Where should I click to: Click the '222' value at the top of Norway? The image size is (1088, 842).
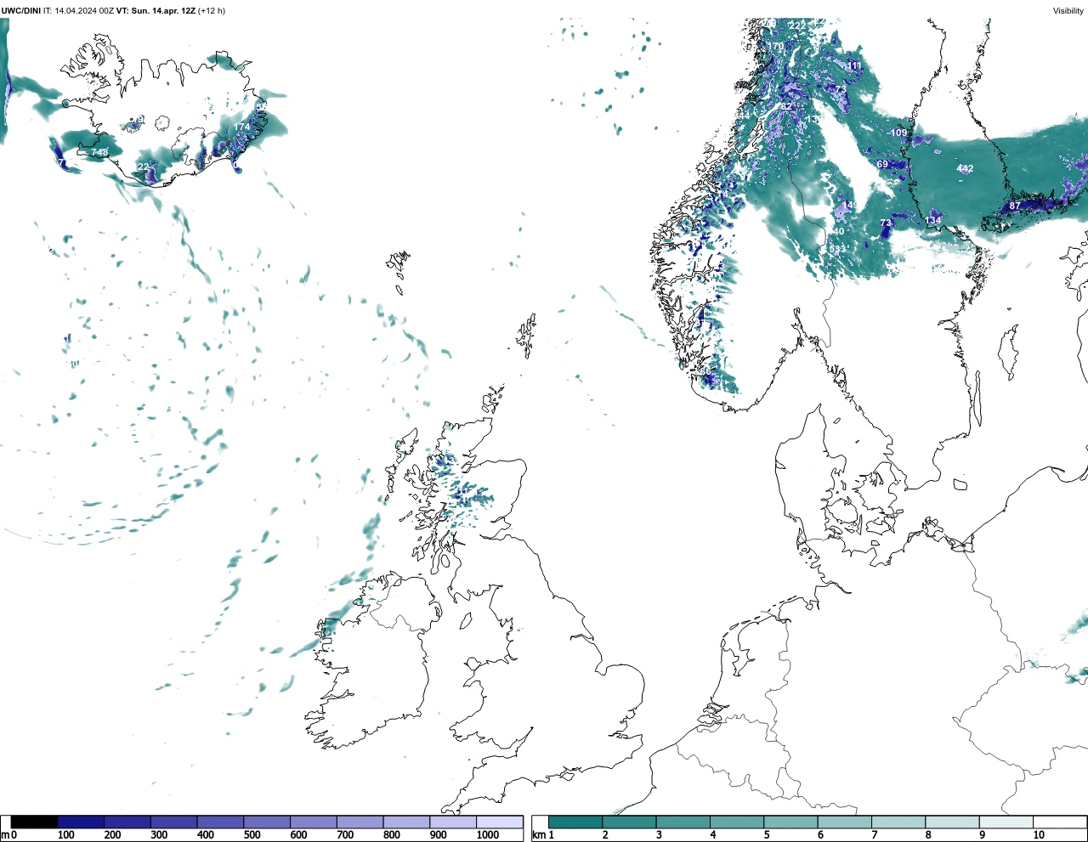(x=796, y=26)
